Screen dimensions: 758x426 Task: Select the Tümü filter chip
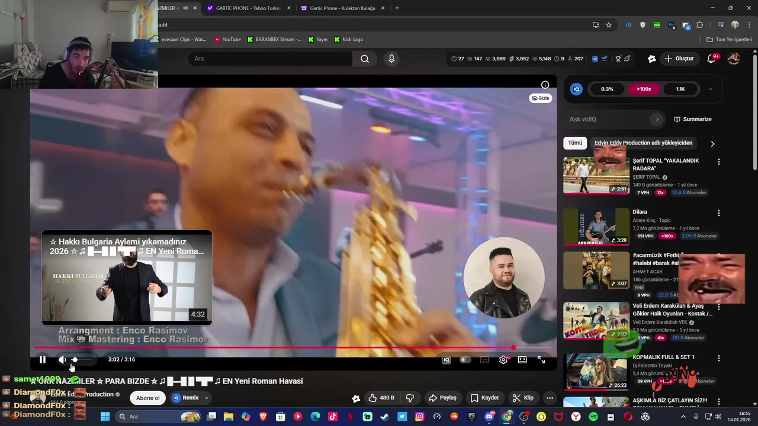point(575,143)
